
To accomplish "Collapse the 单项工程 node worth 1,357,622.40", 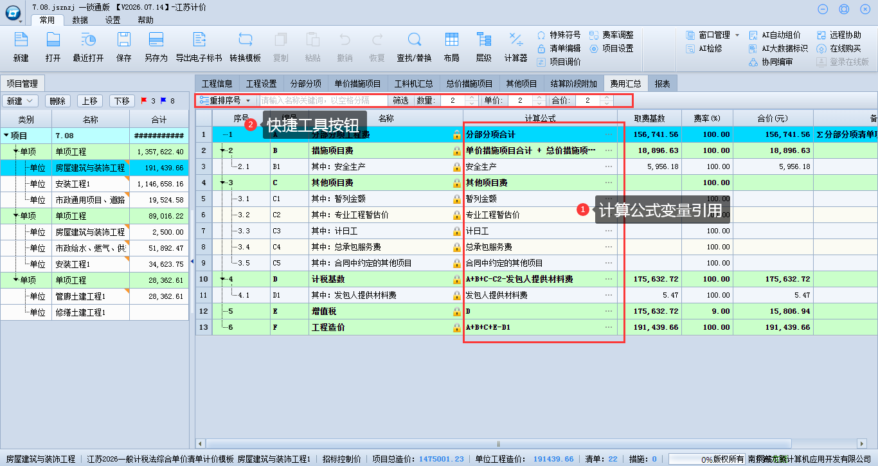I will [16, 152].
